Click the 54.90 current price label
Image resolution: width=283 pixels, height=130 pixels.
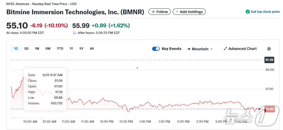pyautogui.click(x=270, y=109)
